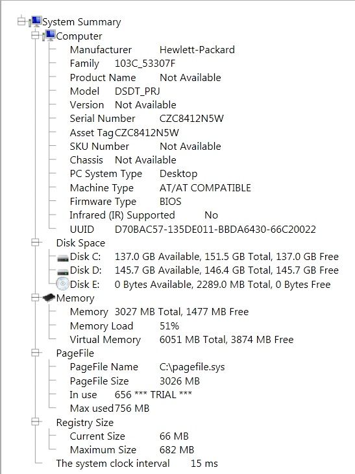The height and width of the screenshot is (474, 355).
Task: Collapse the Memory section expander
Action: pos(35,298)
